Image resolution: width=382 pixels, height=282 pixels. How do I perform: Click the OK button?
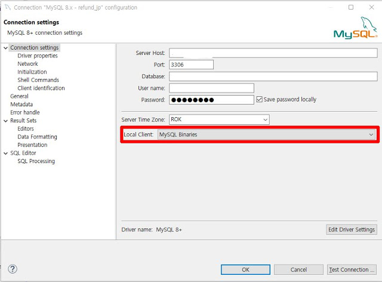pos(245,269)
